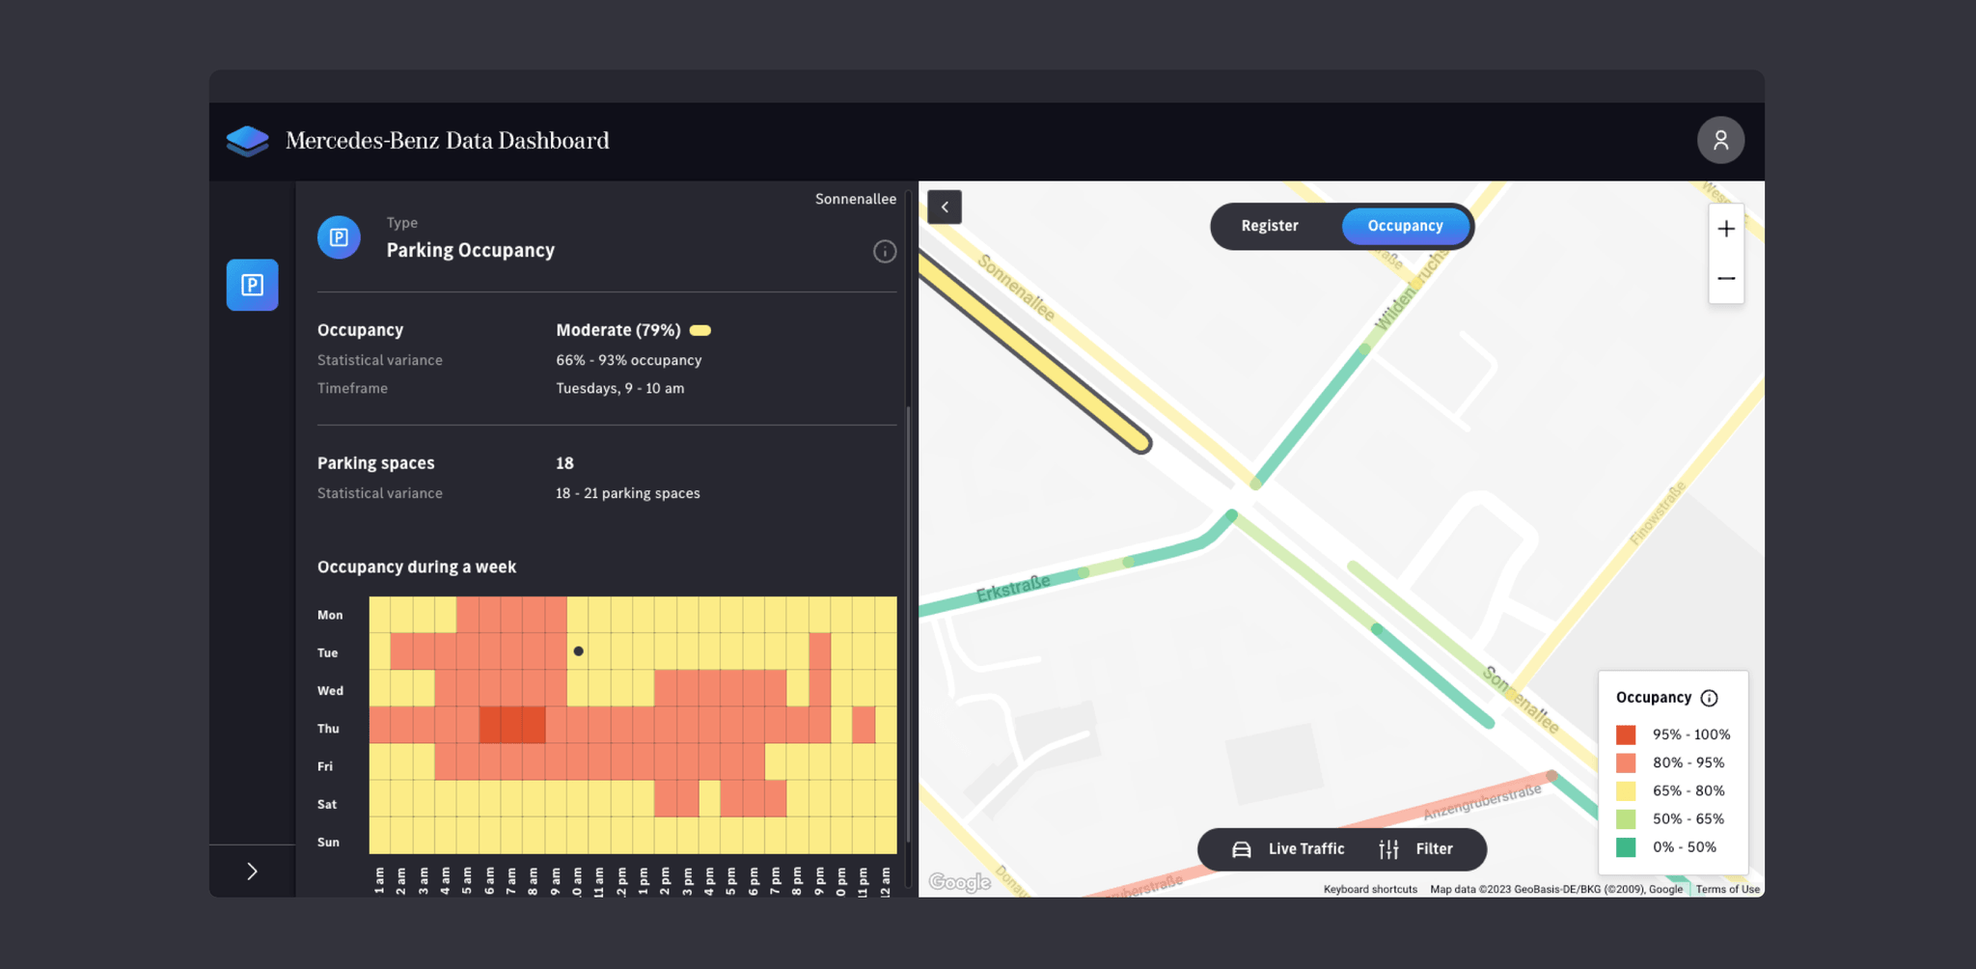The width and height of the screenshot is (1976, 969).
Task: Click the '18 - 21 parking spaces' text
Action: pyautogui.click(x=628, y=493)
